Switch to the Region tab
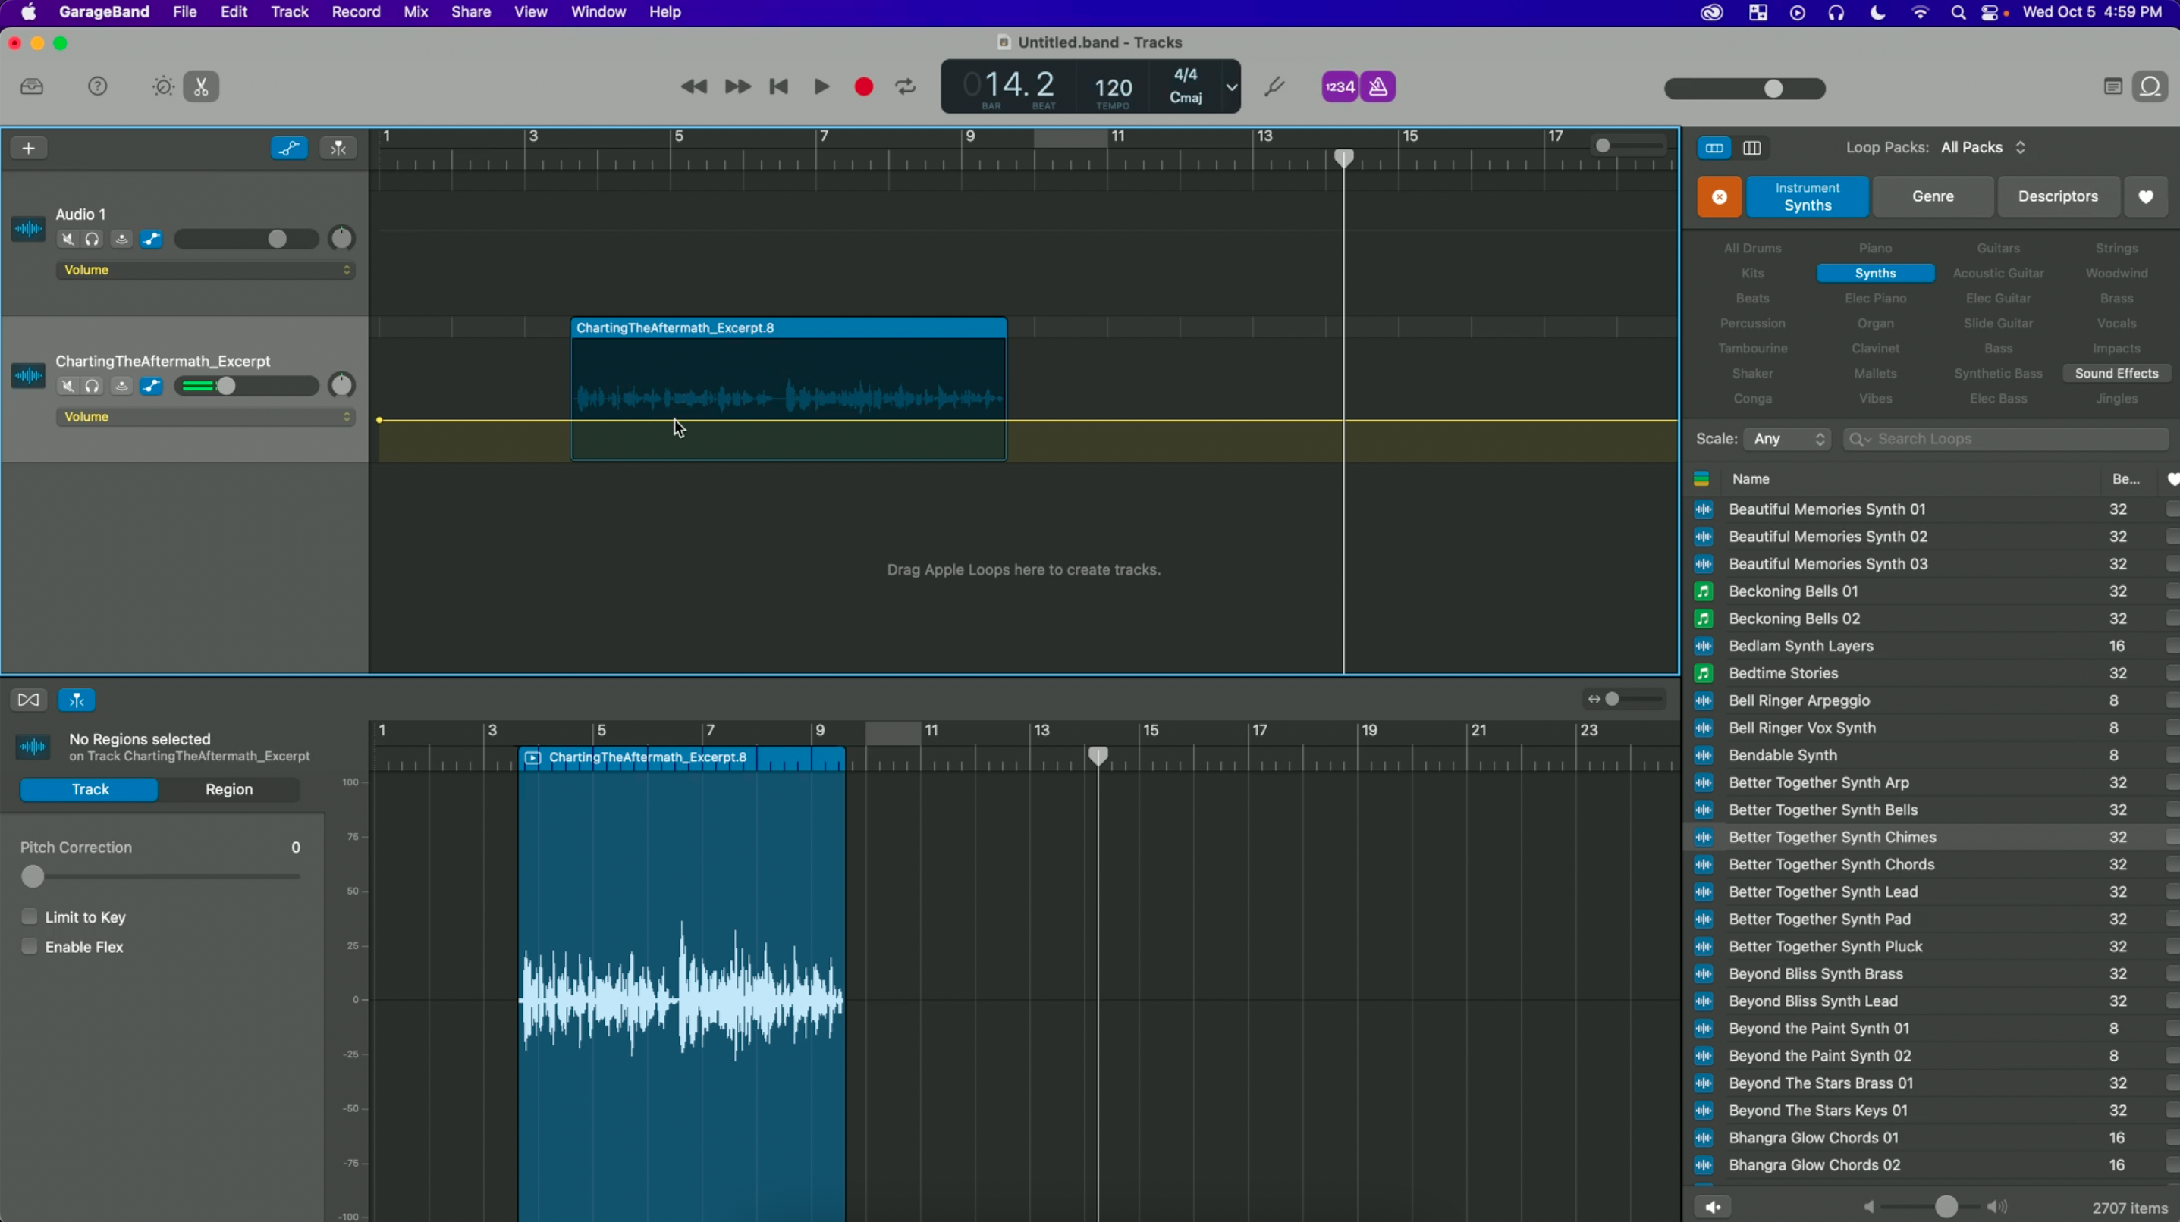 pos(228,789)
